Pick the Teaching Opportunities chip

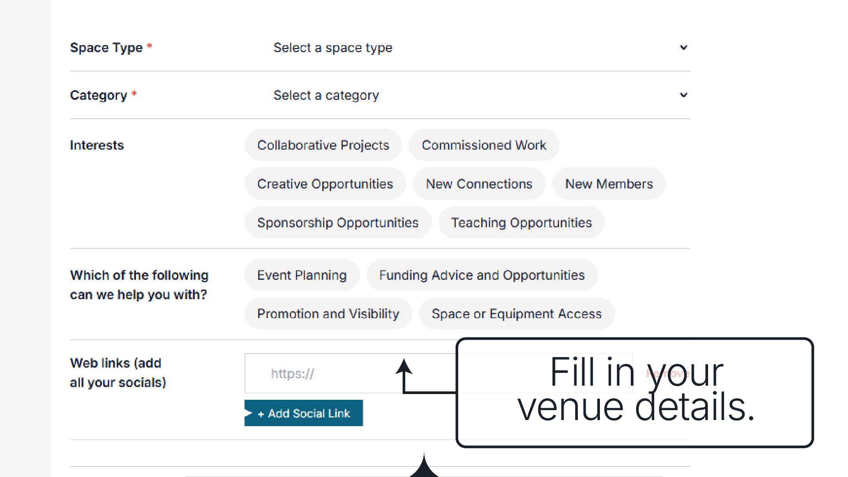pyautogui.click(x=521, y=223)
